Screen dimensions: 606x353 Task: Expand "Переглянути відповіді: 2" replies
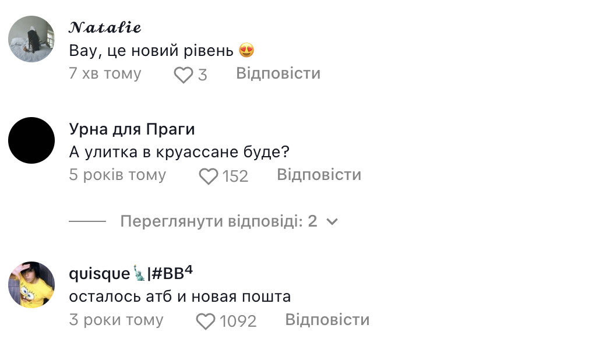(x=219, y=221)
